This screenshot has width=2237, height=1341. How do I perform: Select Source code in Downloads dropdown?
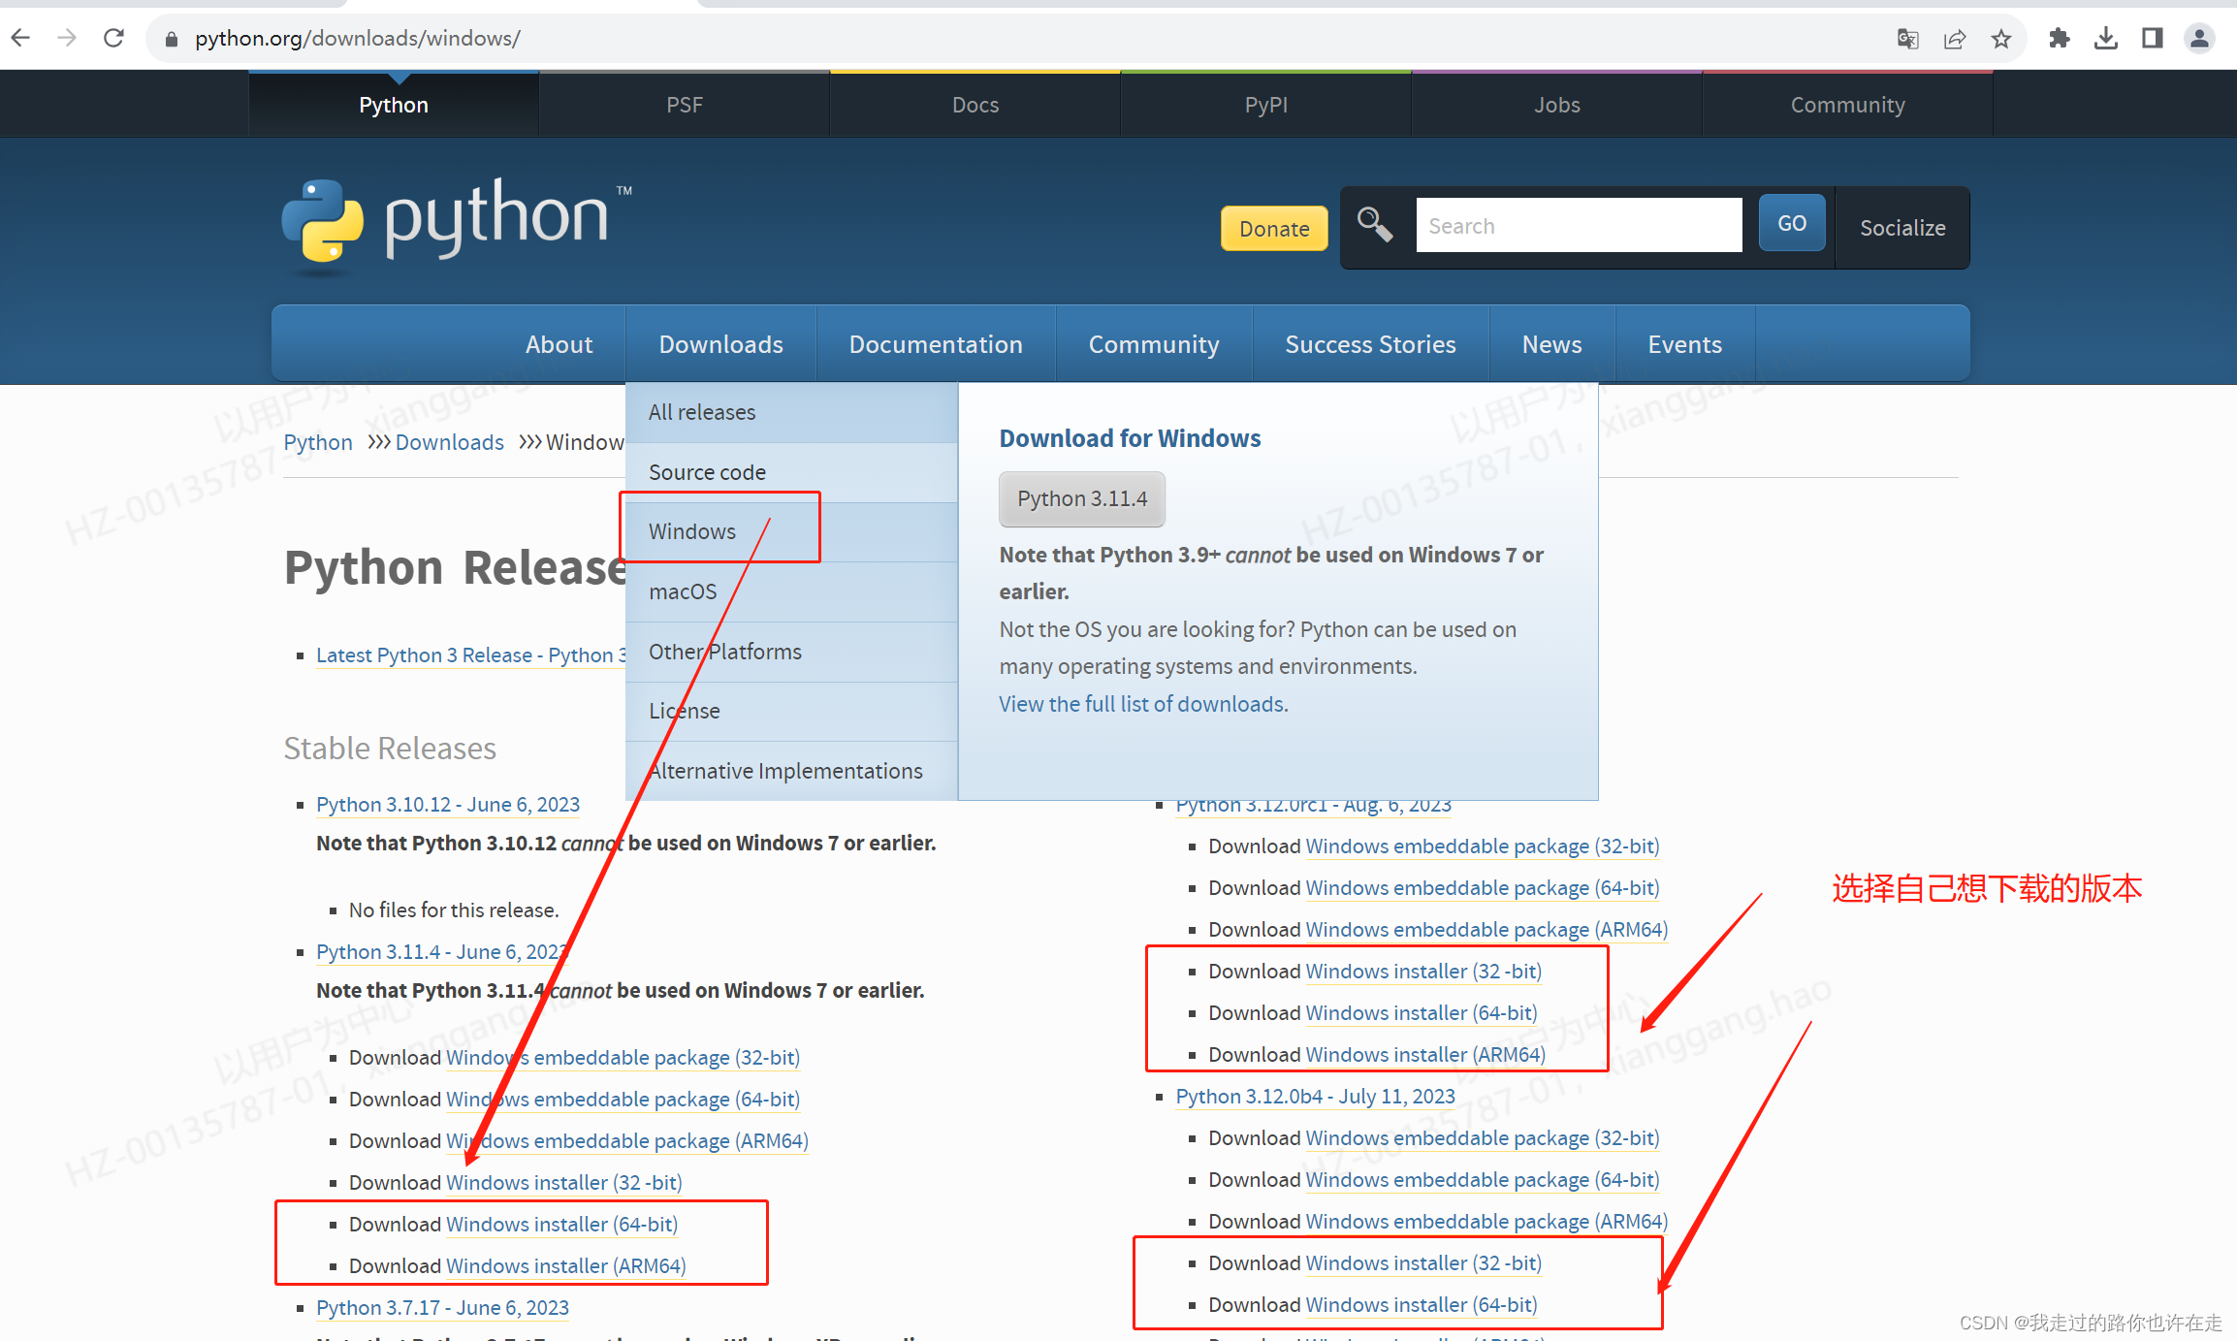click(x=791, y=472)
